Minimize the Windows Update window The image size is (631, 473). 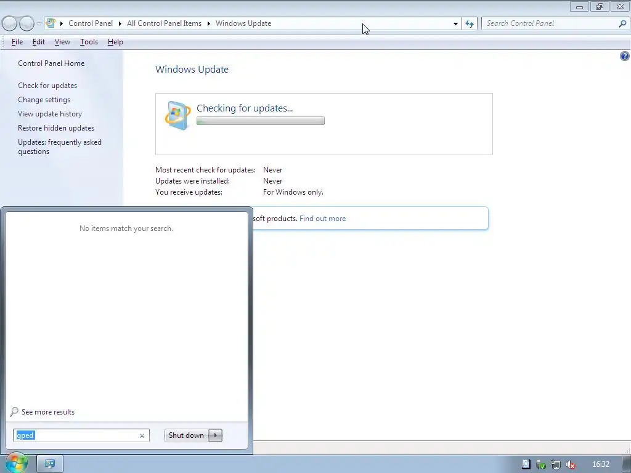(579, 6)
